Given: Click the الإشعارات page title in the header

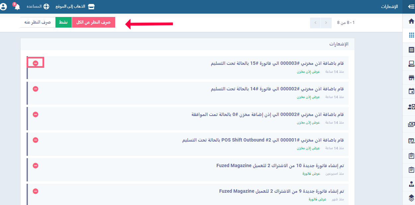Looking at the screenshot, I should click(x=389, y=7).
